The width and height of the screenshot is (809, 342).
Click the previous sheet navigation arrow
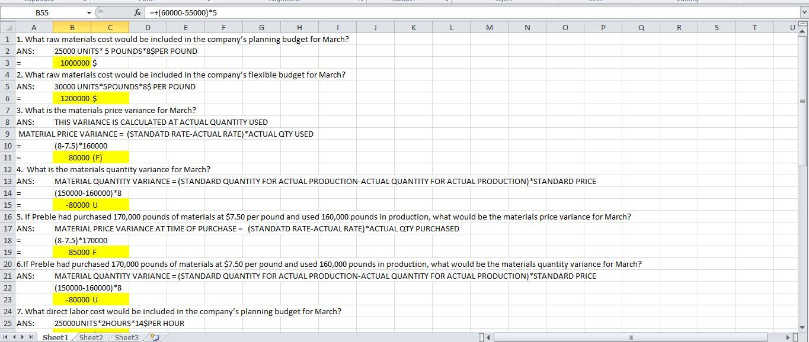[15, 337]
